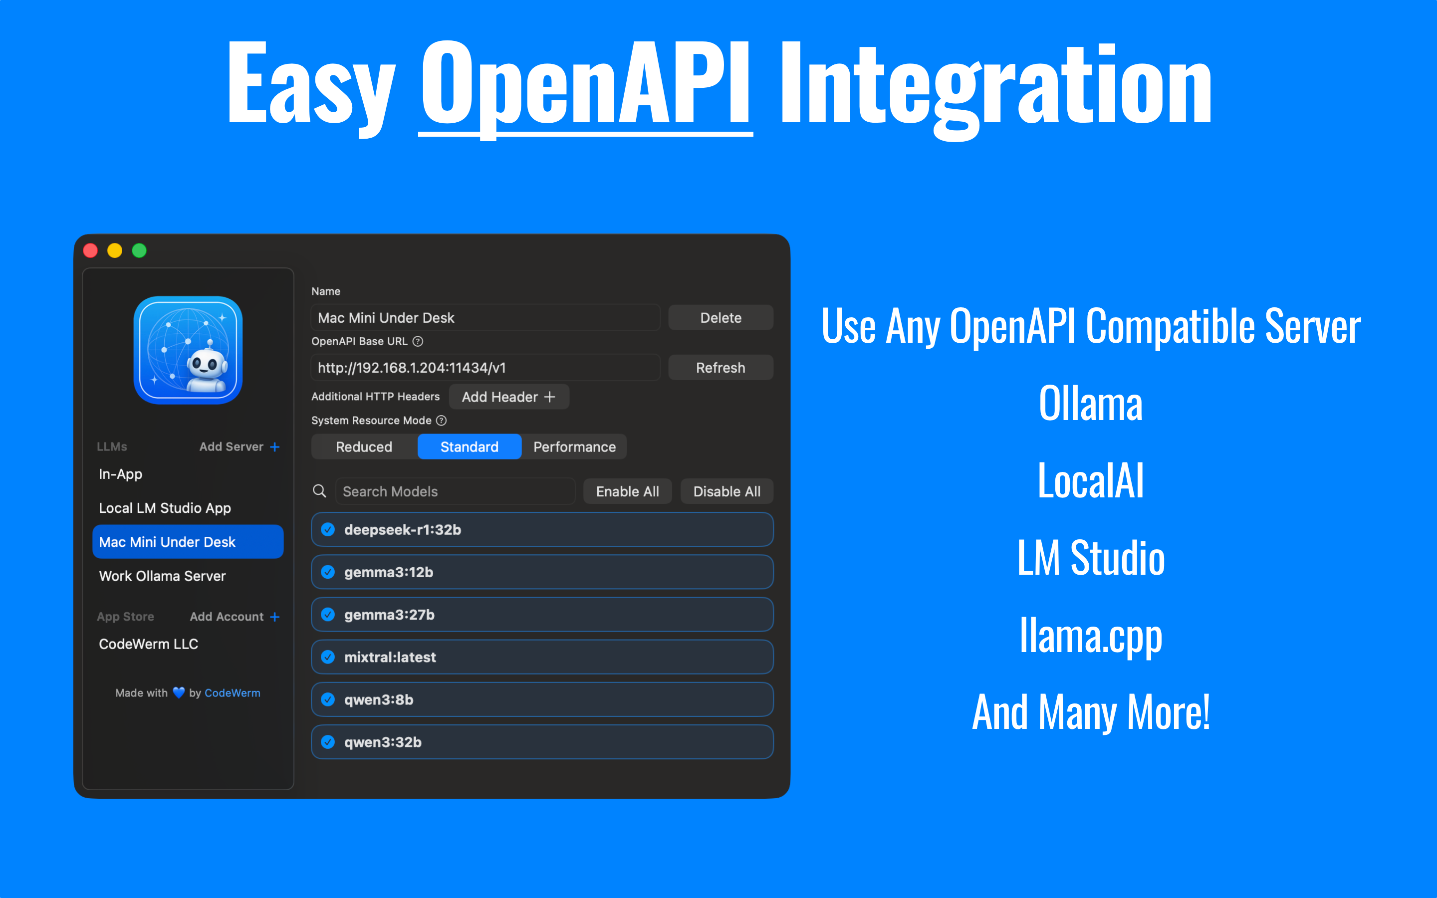The width and height of the screenshot is (1437, 898).
Task: Uncheck the gemma3:27b model
Action: pos(328,614)
